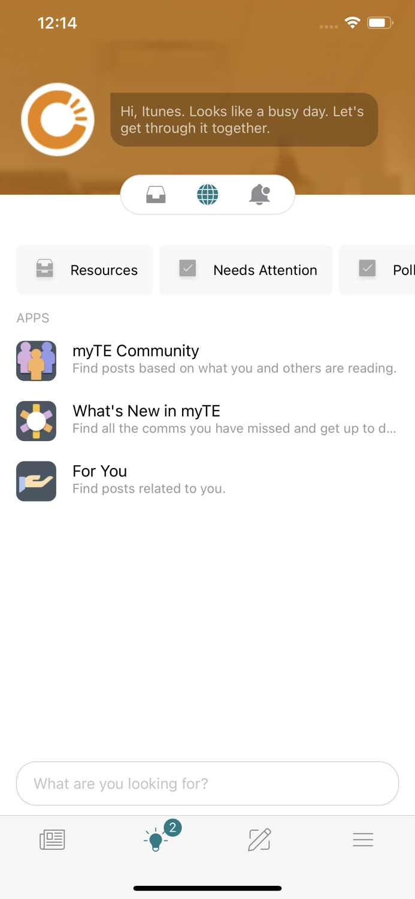Toggle the Poll checkbox

point(367,269)
